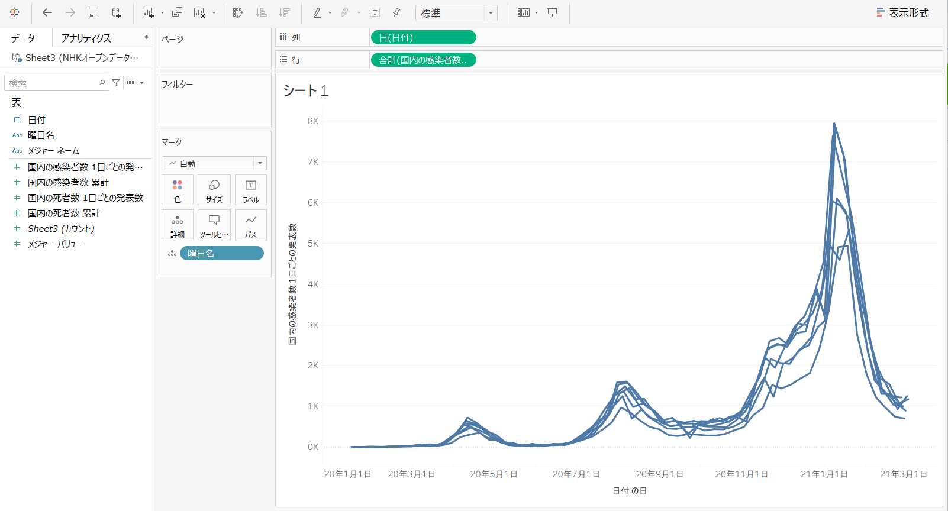Show mark labels with the T icon
The image size is (948, 511).
click(375, 12)
